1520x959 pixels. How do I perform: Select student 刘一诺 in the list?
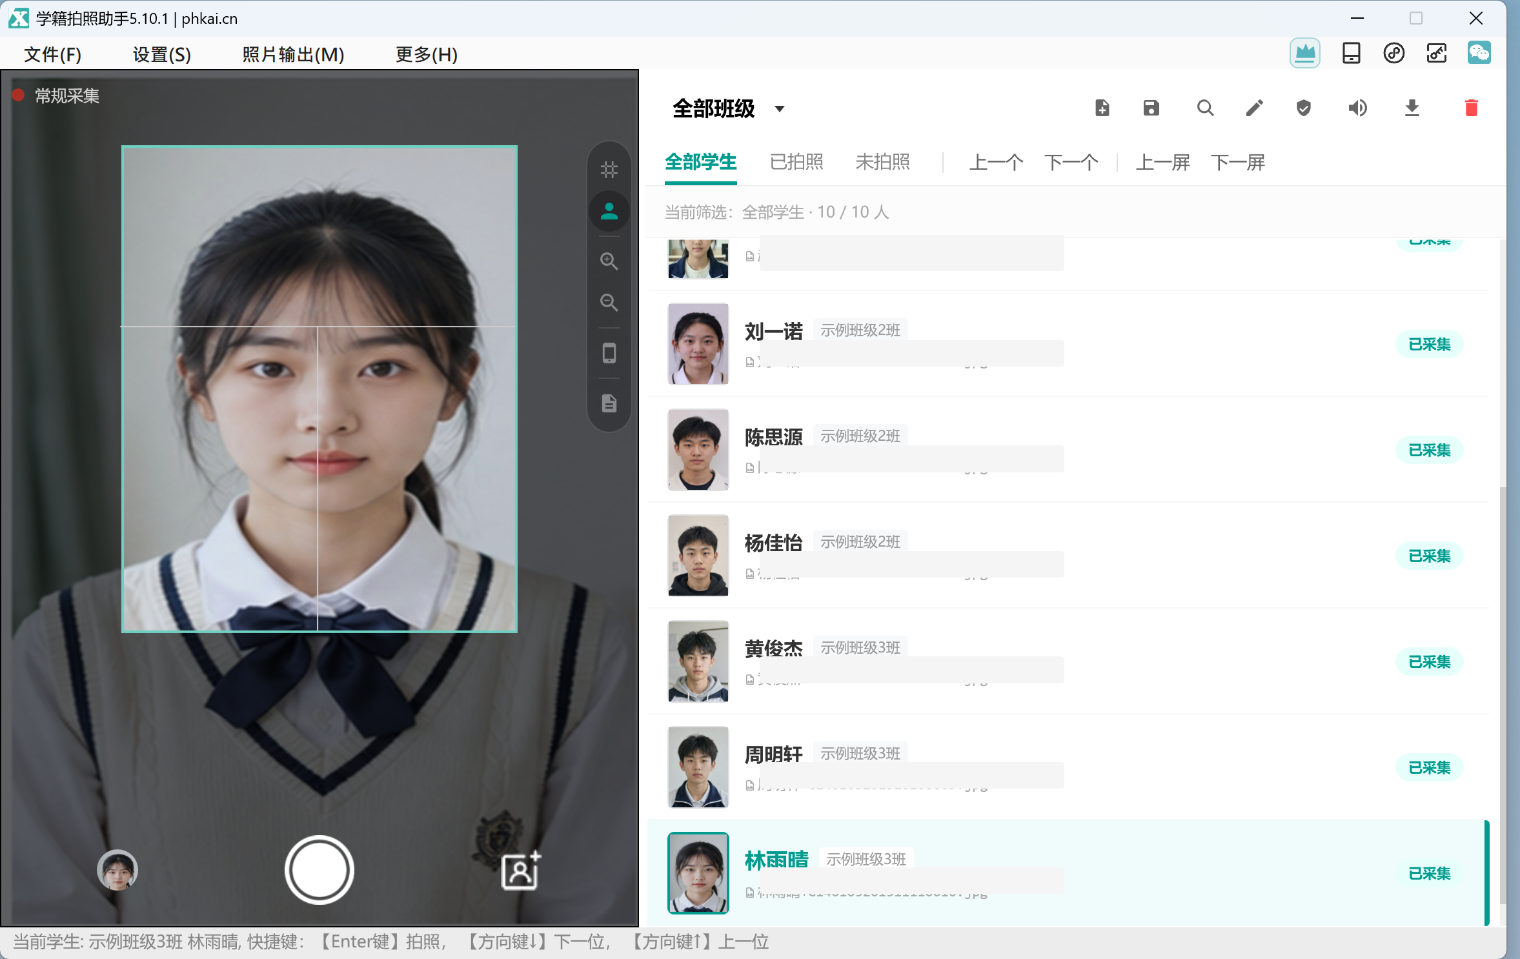[1068, 344]
